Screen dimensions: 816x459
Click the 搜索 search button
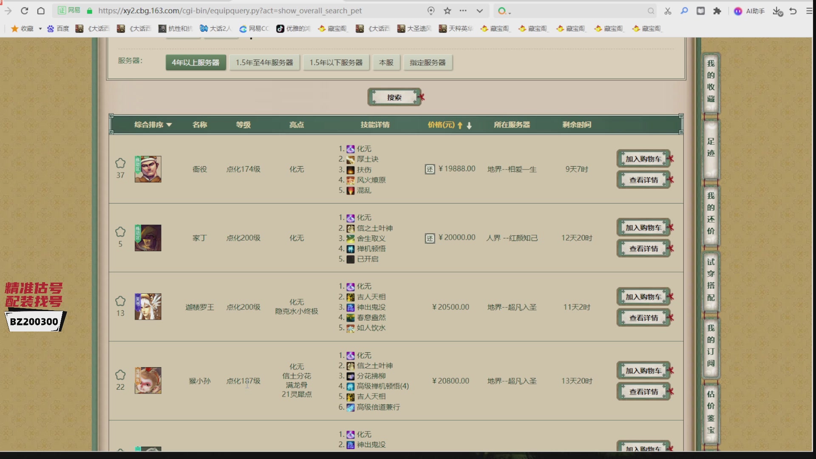394,97
